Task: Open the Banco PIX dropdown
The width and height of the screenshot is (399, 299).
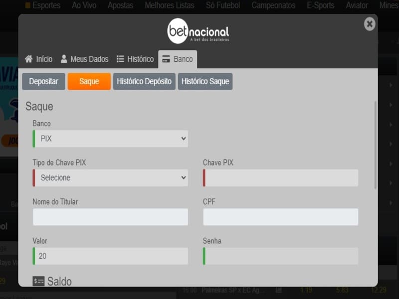Action: 110,139
